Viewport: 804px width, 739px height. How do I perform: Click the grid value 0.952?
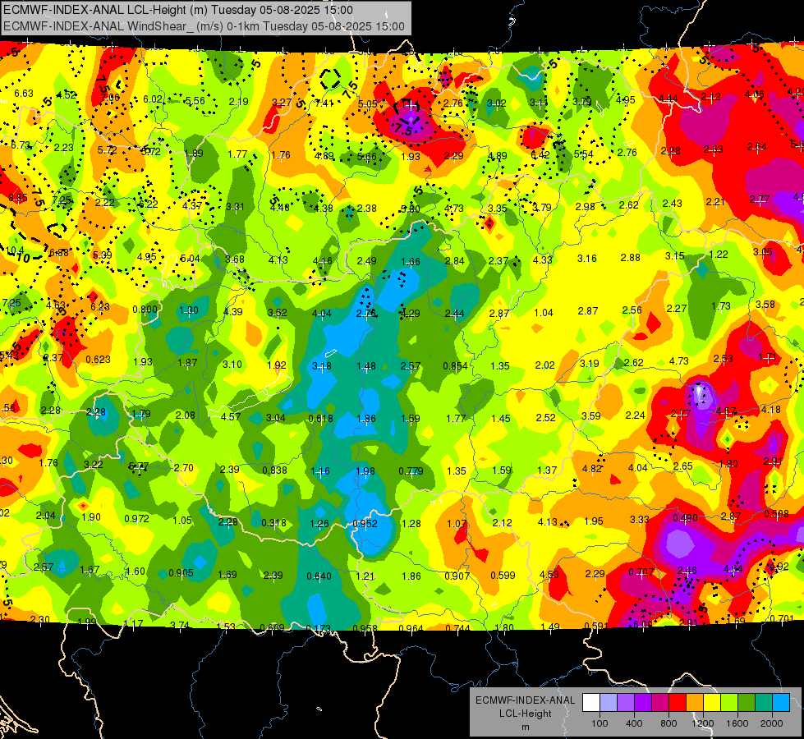click(x=365, y=524)
